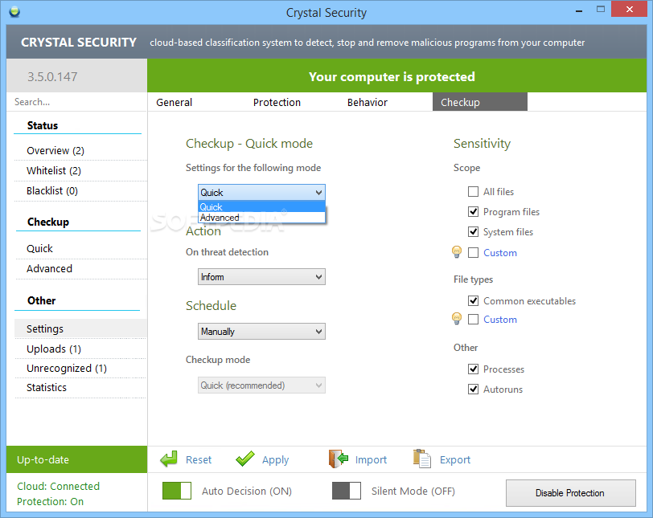Open the Manually schedule dropdown
This screenshot has width=653, height=518.
pos(261,332)
